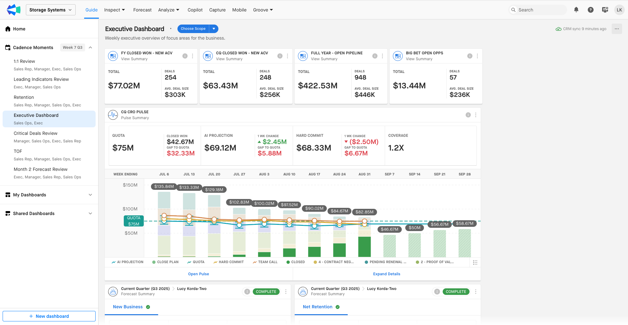Open the Choose Scope dropdown arrow

click(214, 29)
